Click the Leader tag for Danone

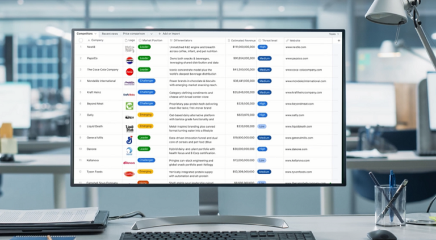144,149
